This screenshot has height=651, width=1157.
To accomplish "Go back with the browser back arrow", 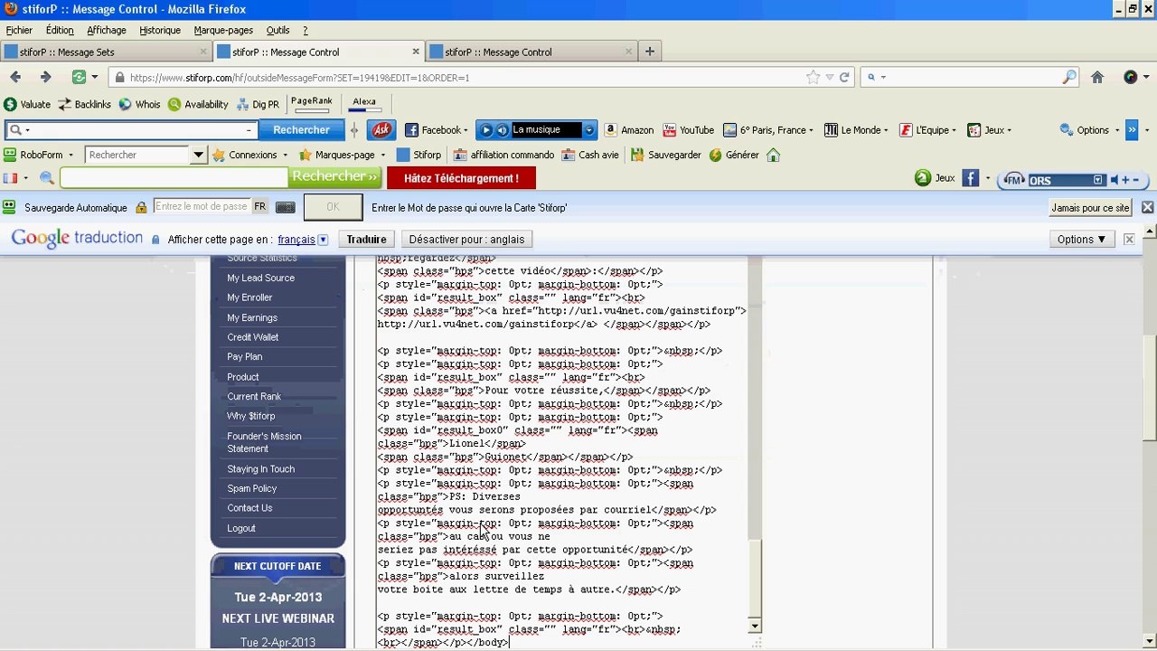I will pyautogui.click(x=15, y=78).
